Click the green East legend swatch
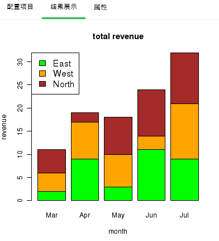Image resolution: width=219 pixels, height=241 pixels. [42, 63]
